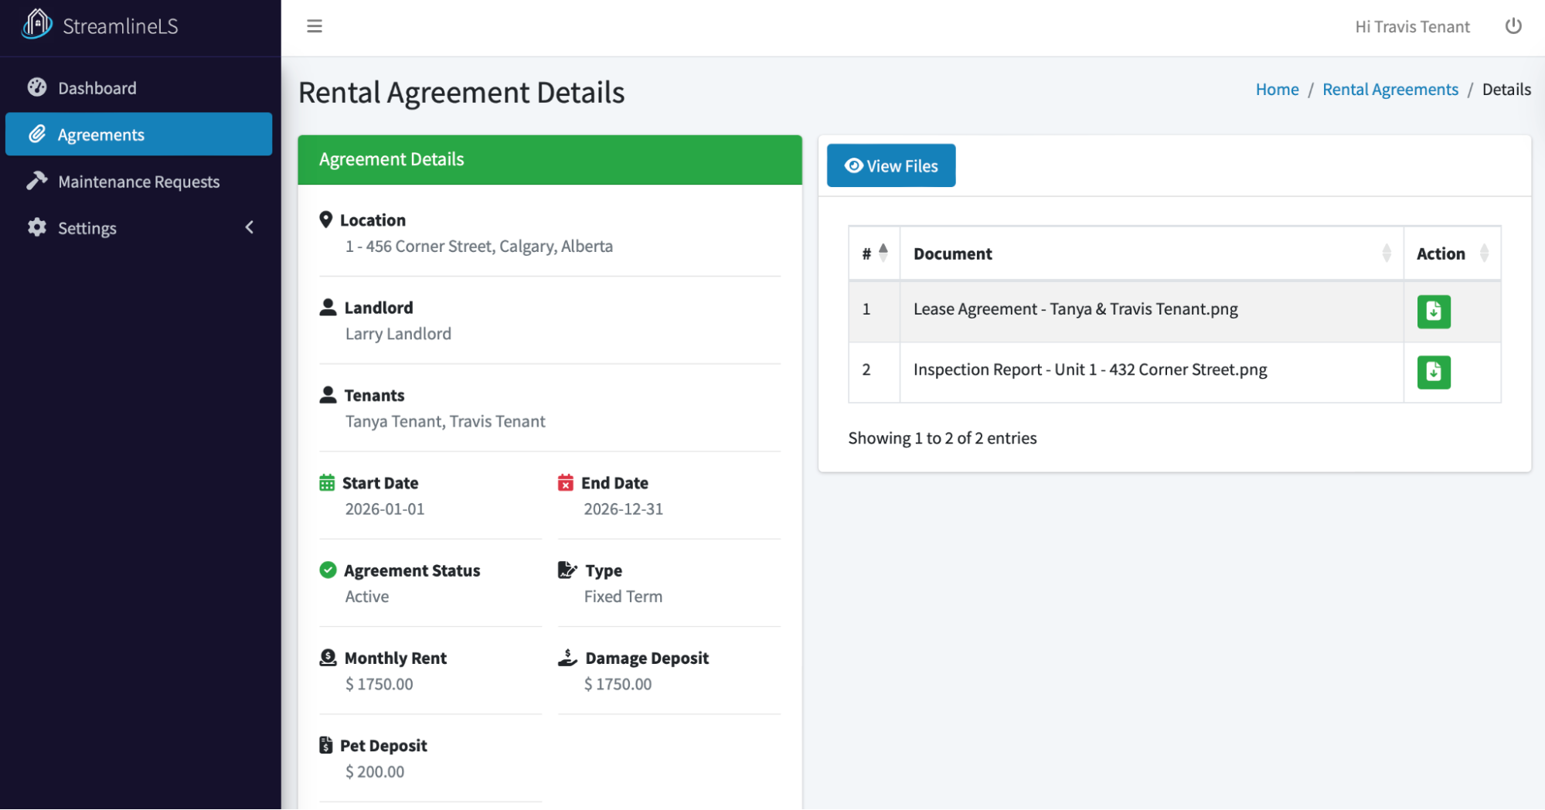Select the wrench icon for Maintenance Requests

click(36, 181)
